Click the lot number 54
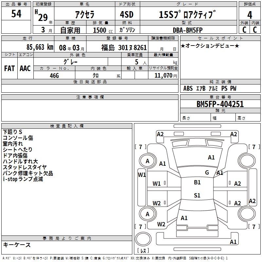Viewport: 262px width, 262px height. click(x=16, y=14)
